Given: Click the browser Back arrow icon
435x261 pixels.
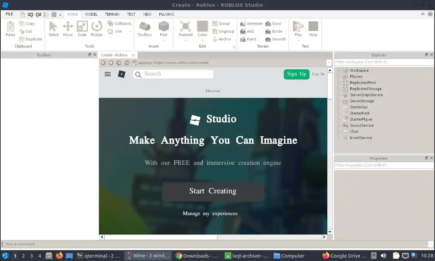Looking at the screenshot, I should (103, 63).
